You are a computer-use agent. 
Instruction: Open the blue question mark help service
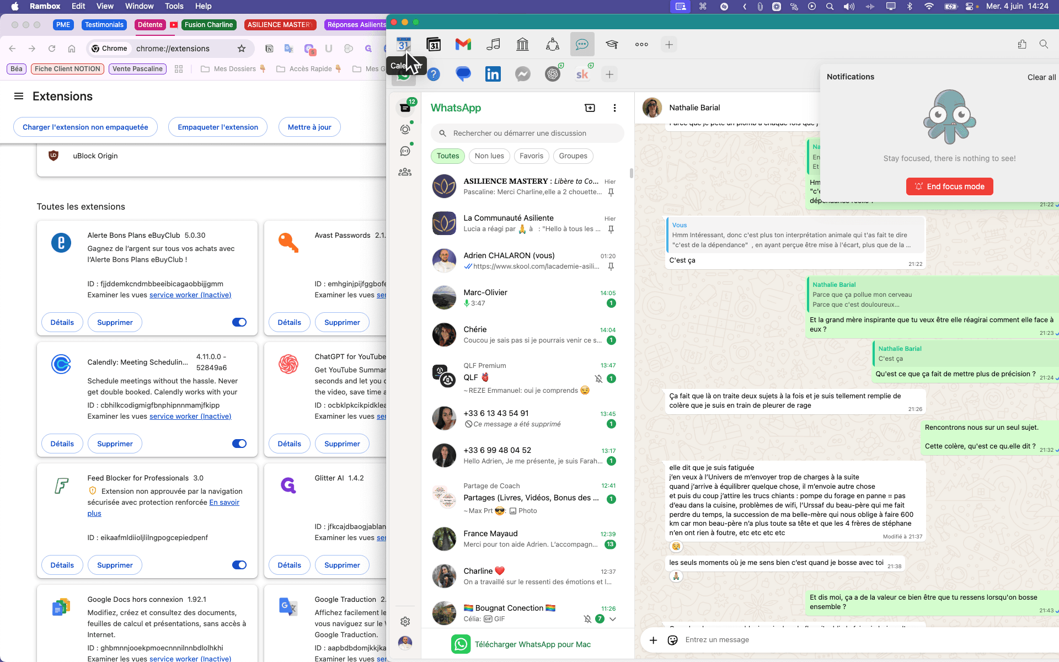coord(434,74)
